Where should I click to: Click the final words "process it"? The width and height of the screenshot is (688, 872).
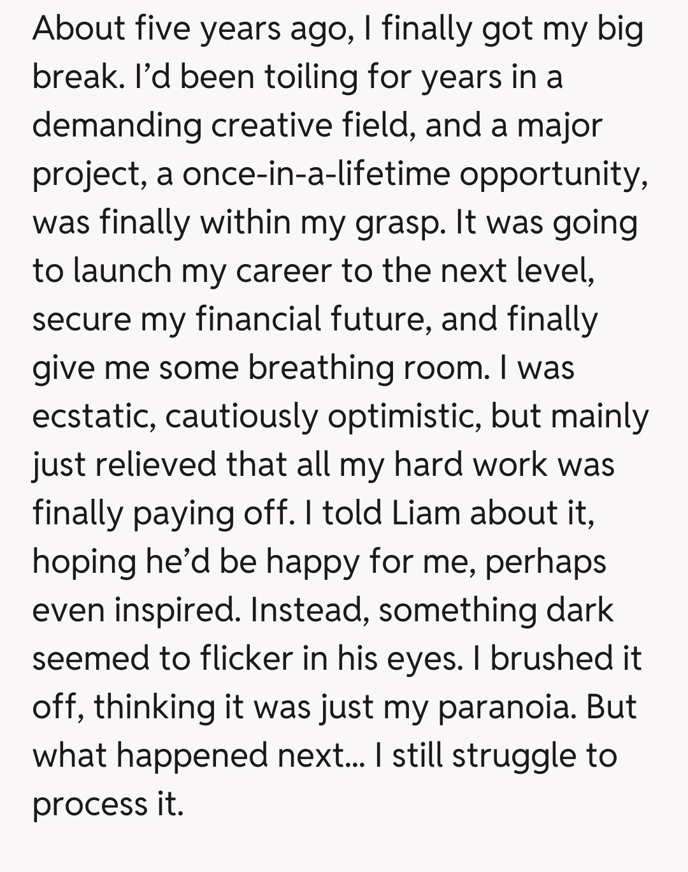click(x=108, y=804)
